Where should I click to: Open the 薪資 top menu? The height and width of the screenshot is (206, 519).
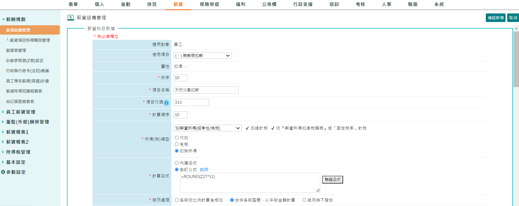coord(178,4)
